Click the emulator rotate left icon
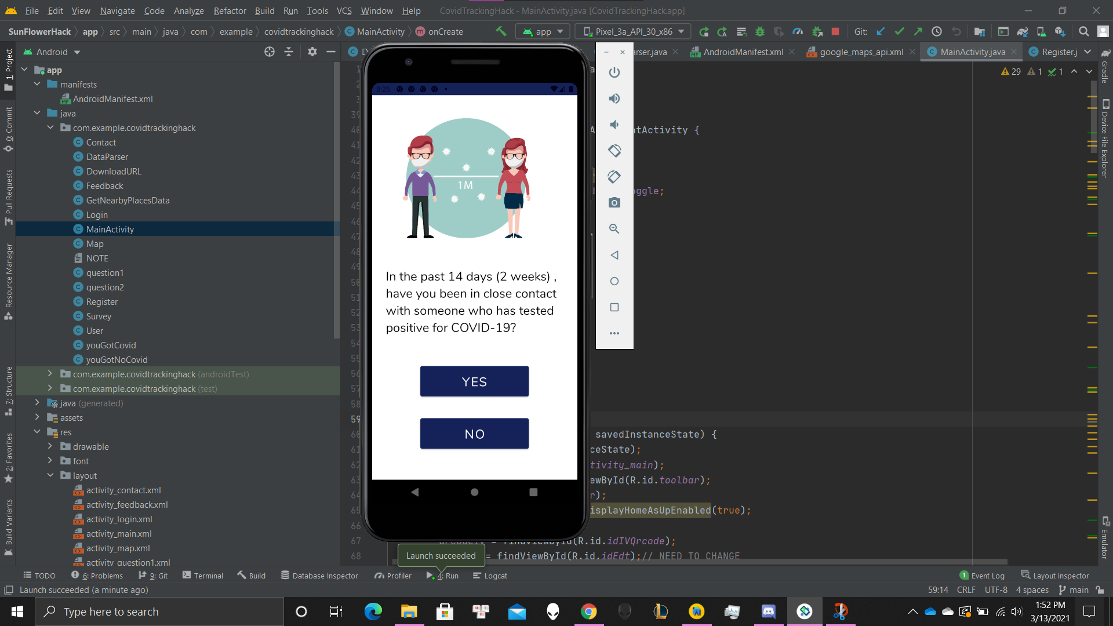 pos(614,151)
